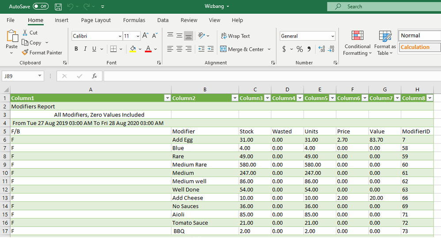The image size is (441, 238).
Task: Toggle the AutoSave switch
Action: [41, 7]
